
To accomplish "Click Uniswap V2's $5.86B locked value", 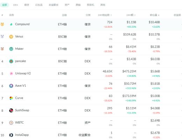I will [155, 71].
